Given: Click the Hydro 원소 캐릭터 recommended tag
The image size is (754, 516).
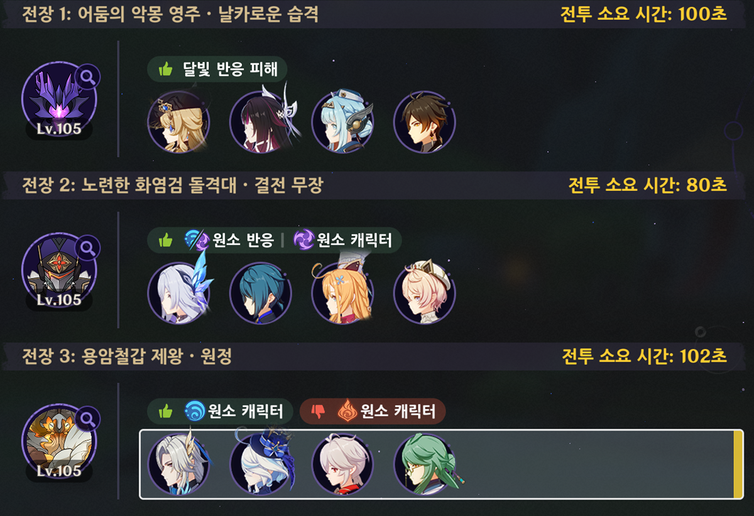Looking at the screenshot, I should 220,411.
